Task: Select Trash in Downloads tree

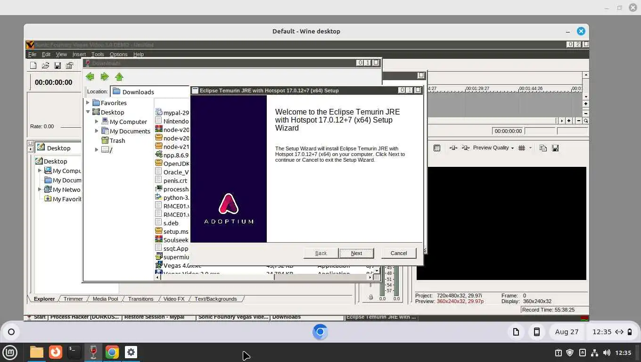Action: (x=113, y=140)
